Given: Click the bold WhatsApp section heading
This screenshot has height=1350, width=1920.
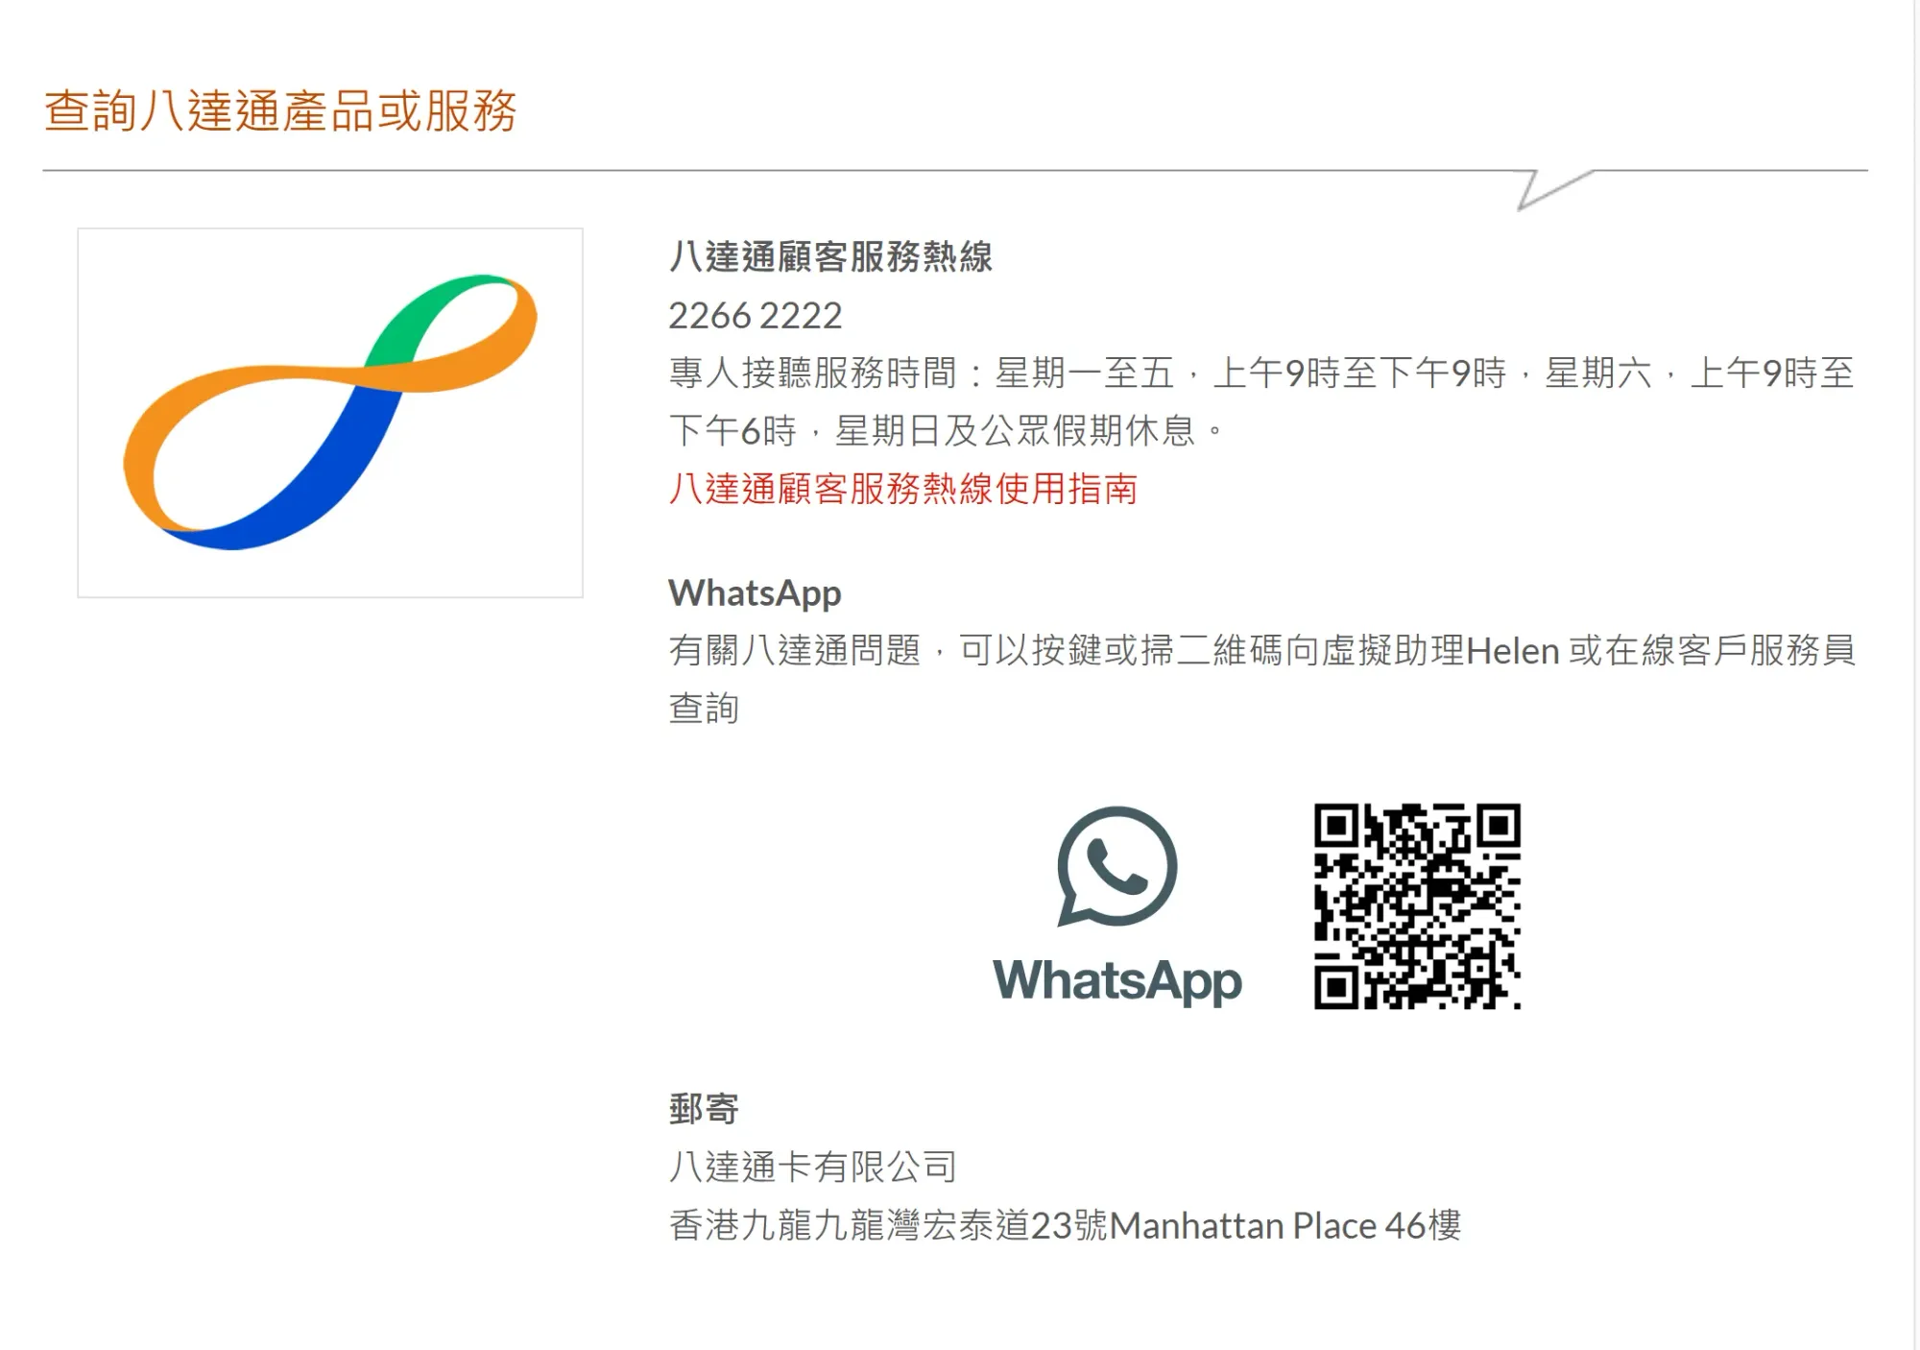Looking at the screenshot, I should coord(755,593).
